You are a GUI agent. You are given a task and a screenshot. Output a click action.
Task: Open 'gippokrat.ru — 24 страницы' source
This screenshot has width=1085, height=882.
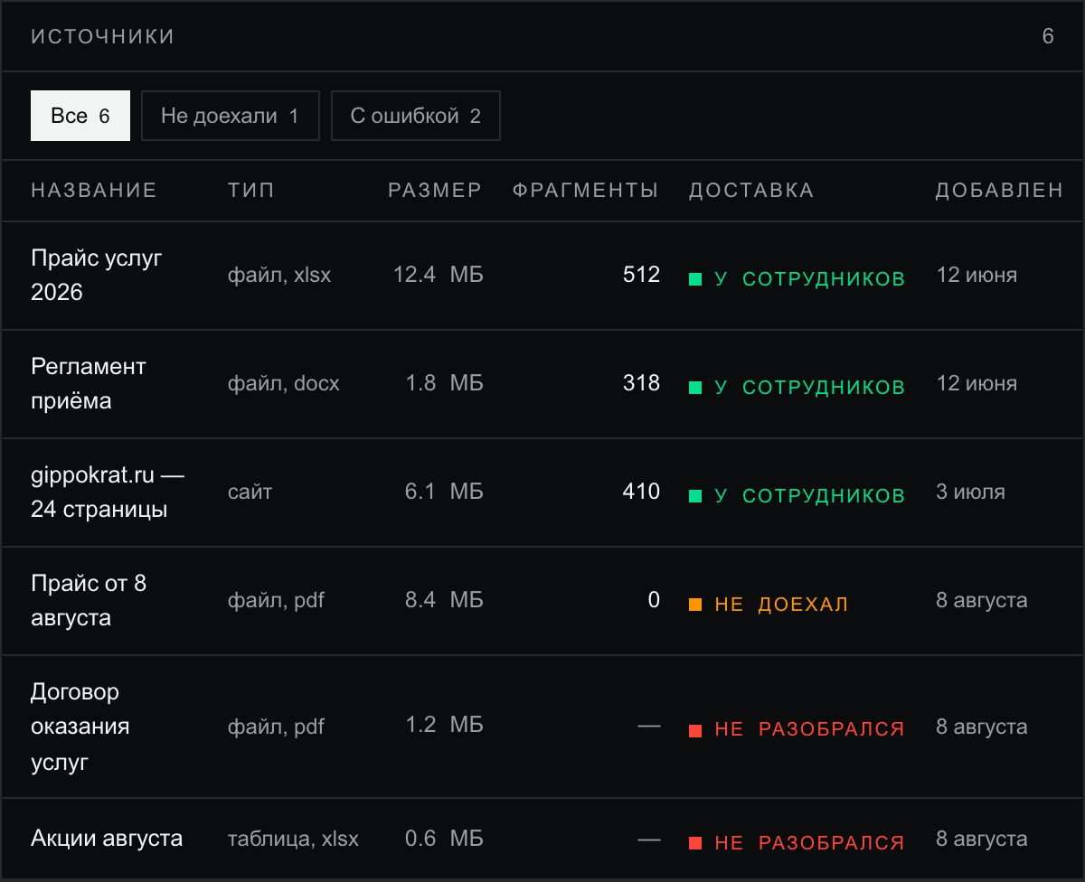(x=542, y=493)
